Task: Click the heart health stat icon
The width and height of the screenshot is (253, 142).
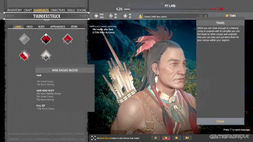Action: (96, 16)
